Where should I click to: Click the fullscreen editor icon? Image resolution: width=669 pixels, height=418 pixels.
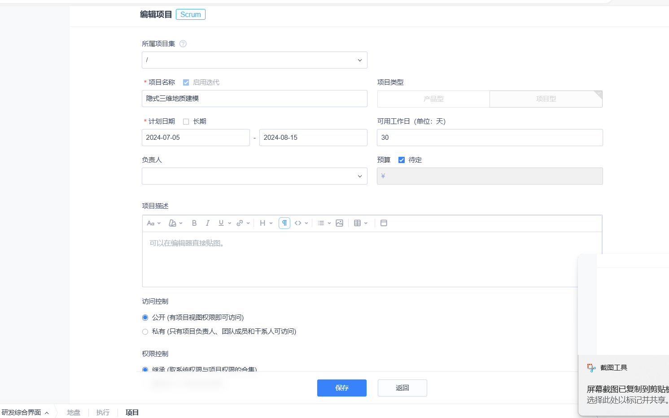click(384, 223)
